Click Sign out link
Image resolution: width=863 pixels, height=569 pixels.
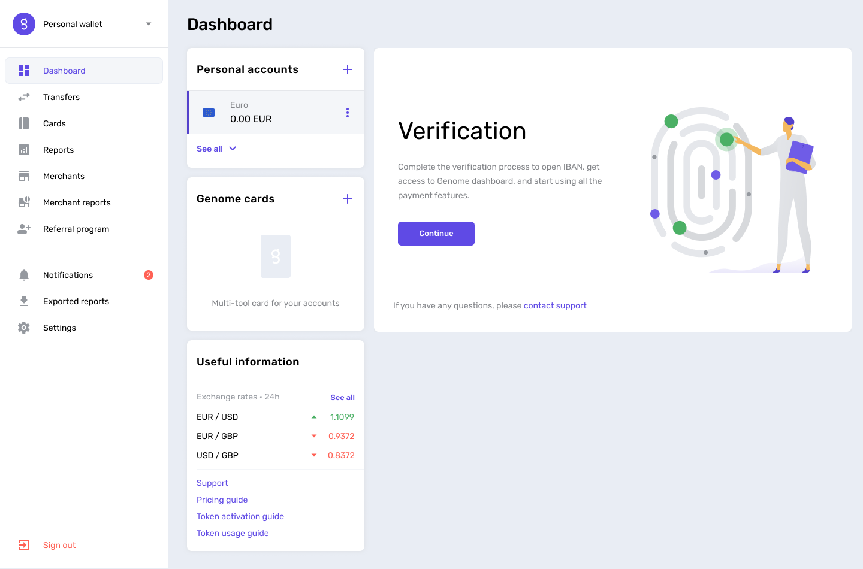(x=59, y=545)
